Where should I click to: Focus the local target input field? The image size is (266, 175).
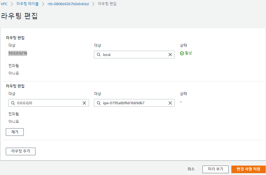pos(134,55)
